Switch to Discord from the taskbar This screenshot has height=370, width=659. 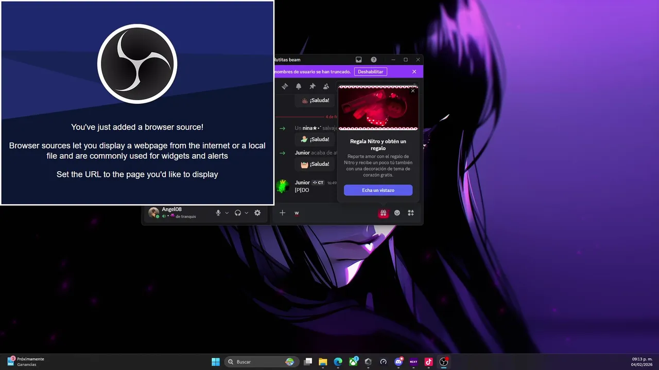(x=398, y=362)
